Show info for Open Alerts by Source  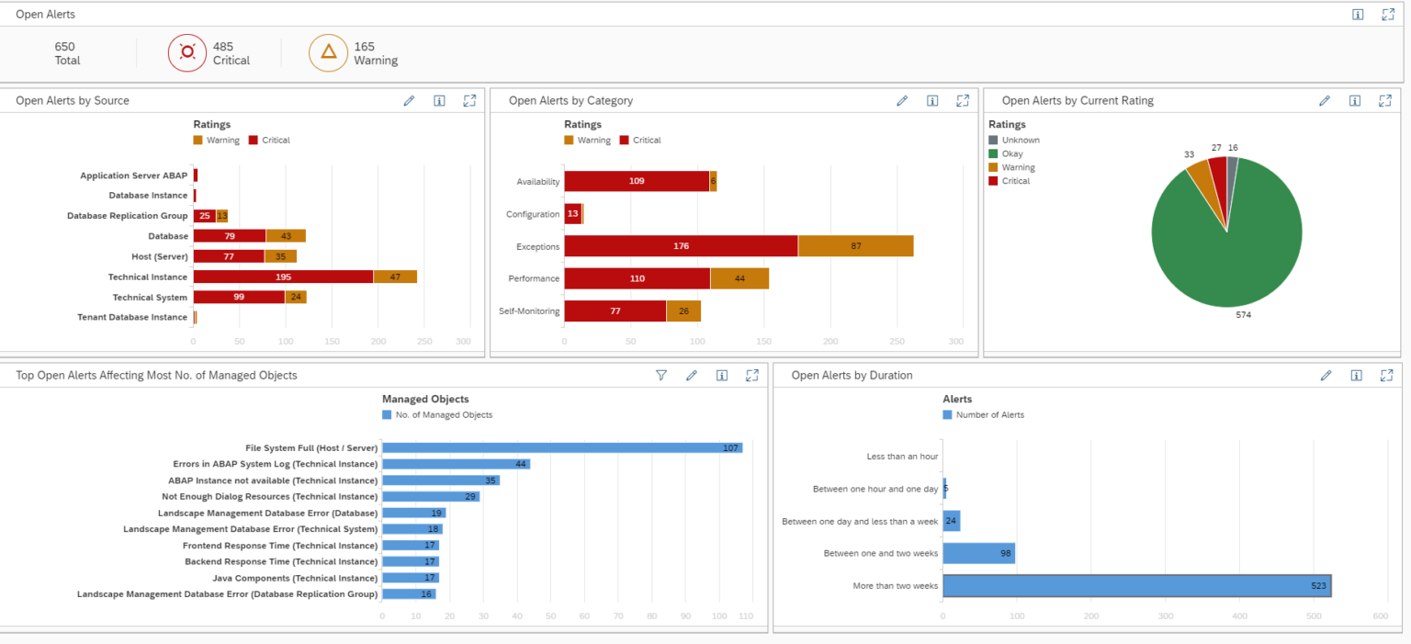[x=439, y=101]
